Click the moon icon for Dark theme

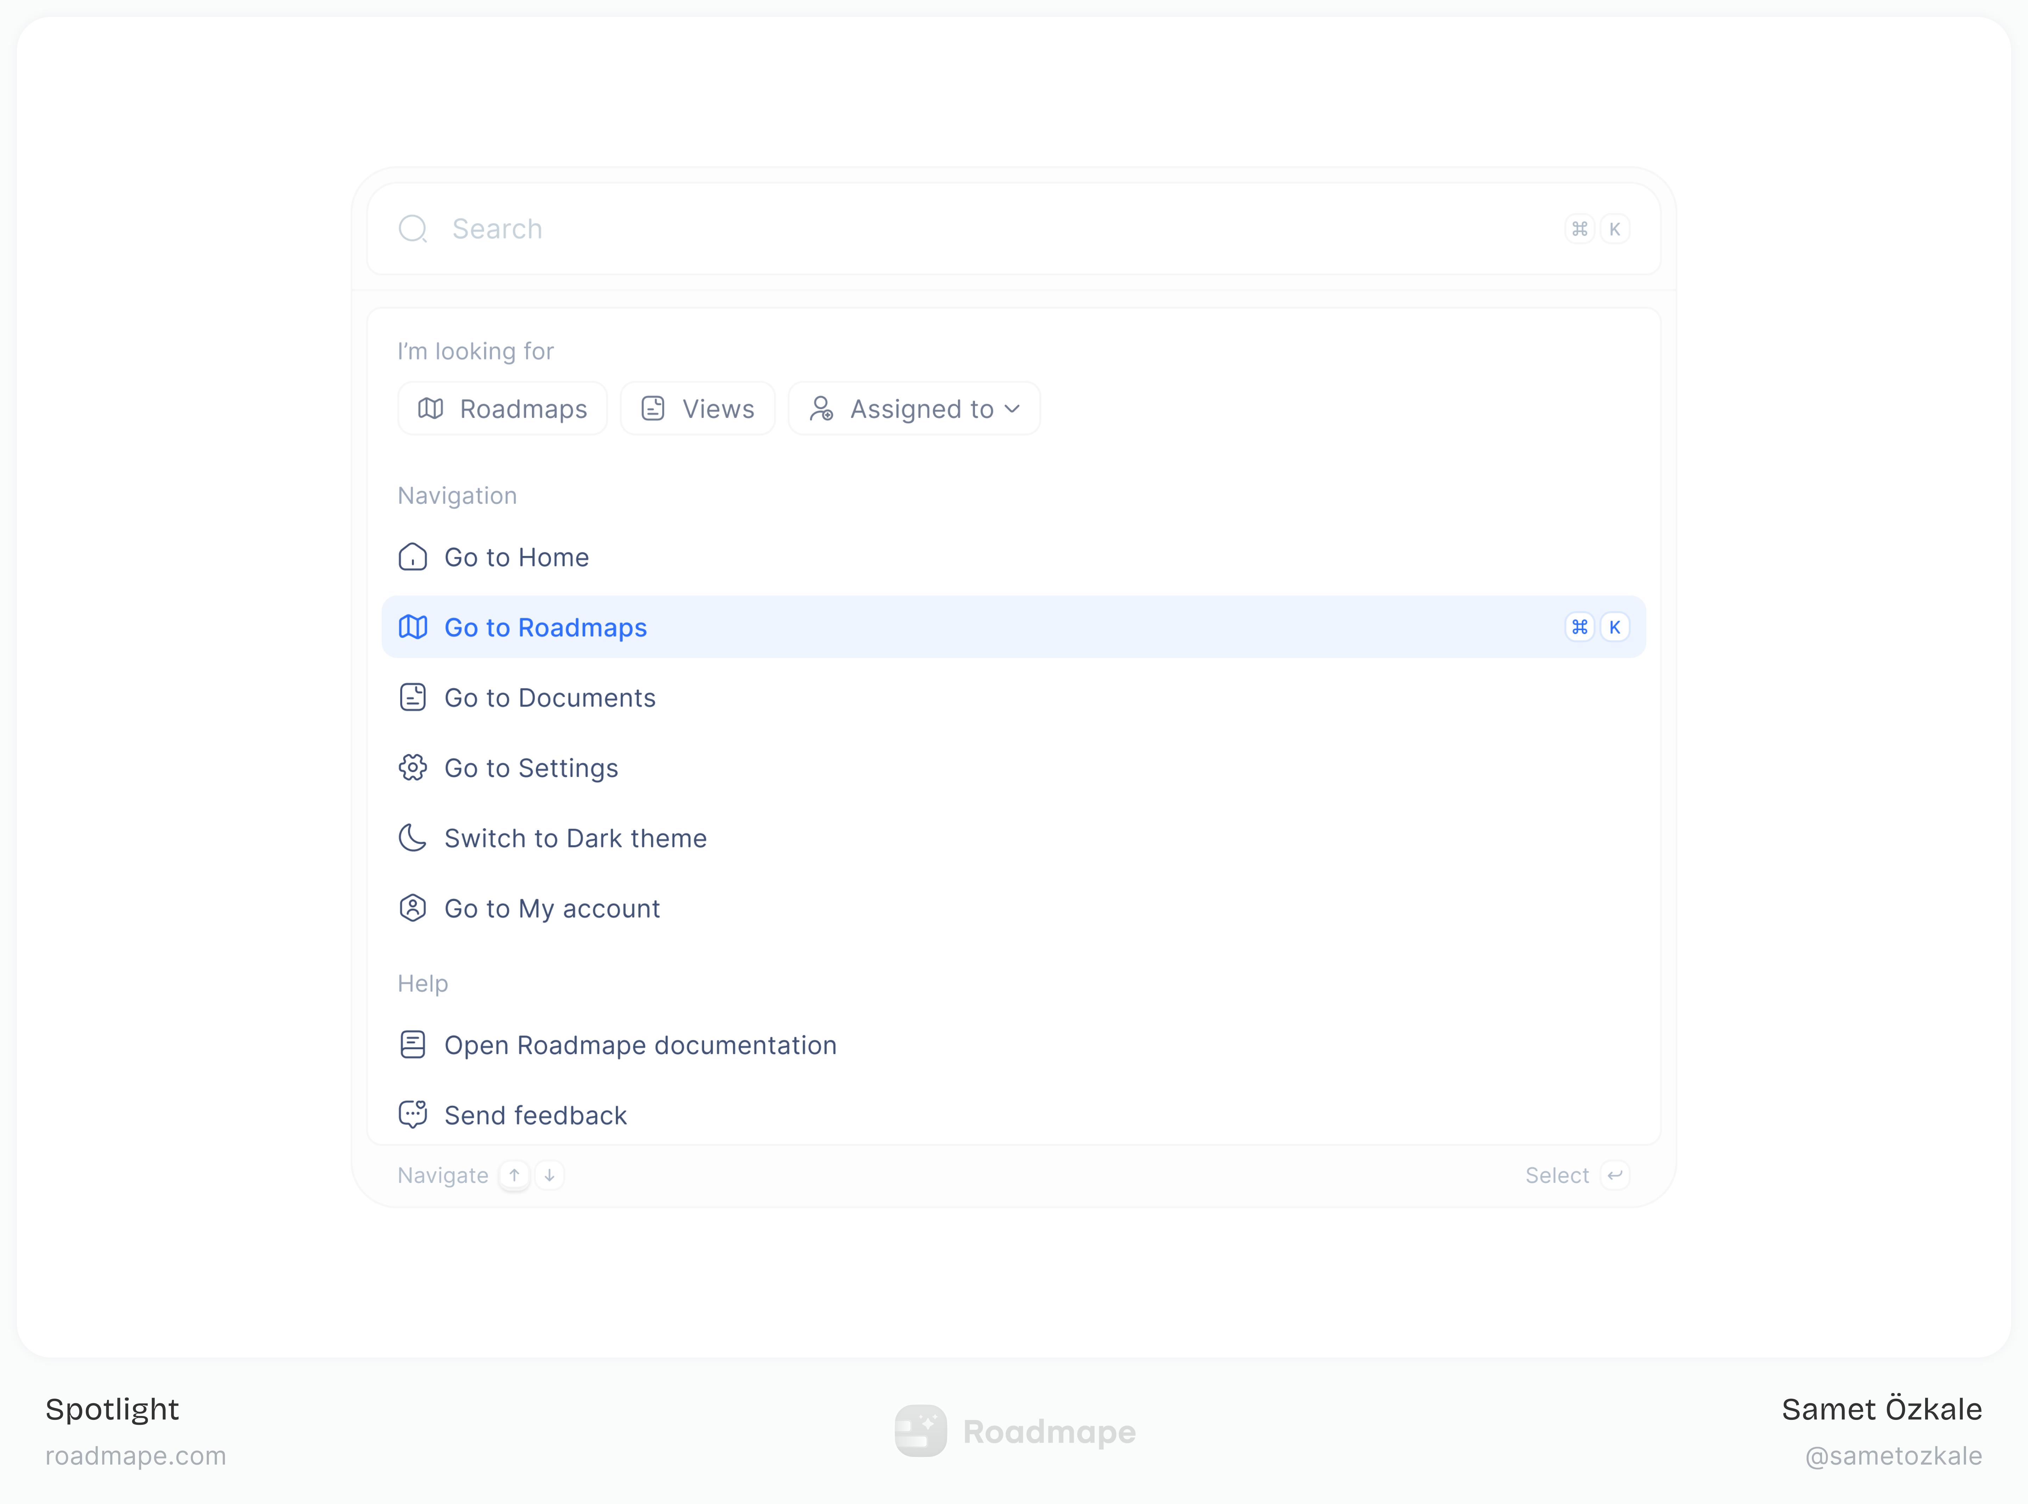point(412,838)
